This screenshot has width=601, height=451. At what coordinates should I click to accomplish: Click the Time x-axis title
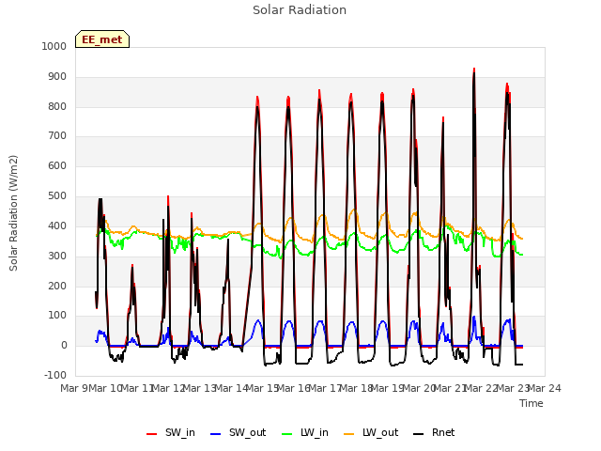[x=532, y=403]
